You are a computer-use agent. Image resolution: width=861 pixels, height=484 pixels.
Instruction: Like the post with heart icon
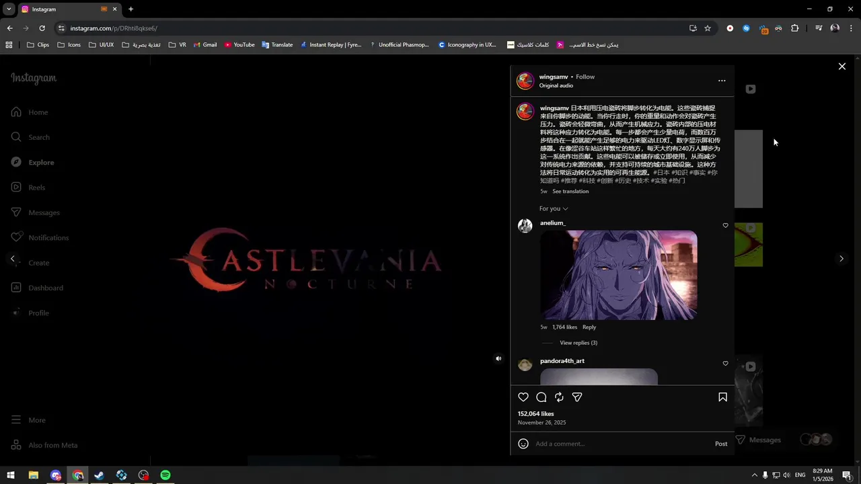(x=523, y=397)
